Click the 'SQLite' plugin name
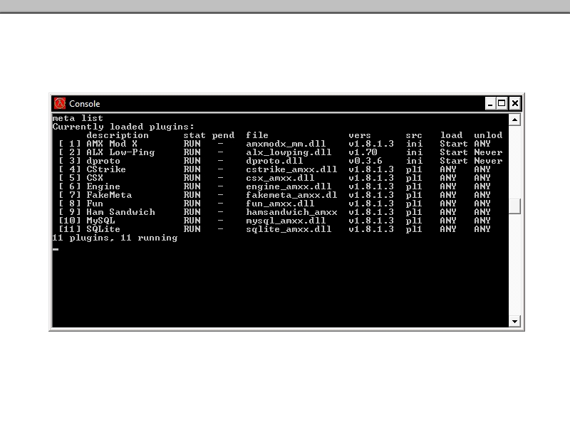 (103, 229)
